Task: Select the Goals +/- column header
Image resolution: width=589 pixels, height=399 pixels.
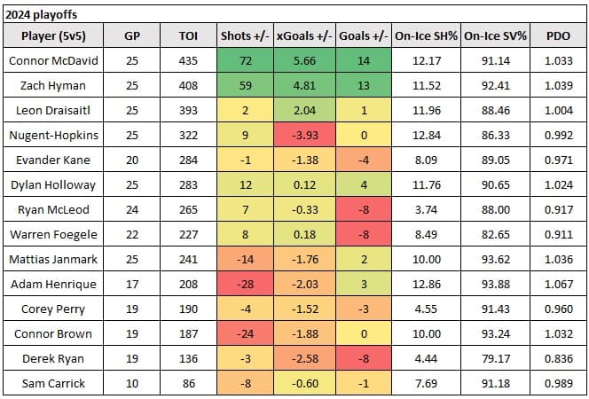Action: point(365,37)
